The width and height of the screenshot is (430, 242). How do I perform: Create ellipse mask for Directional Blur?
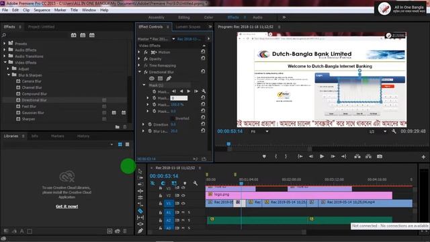[151, 79]
